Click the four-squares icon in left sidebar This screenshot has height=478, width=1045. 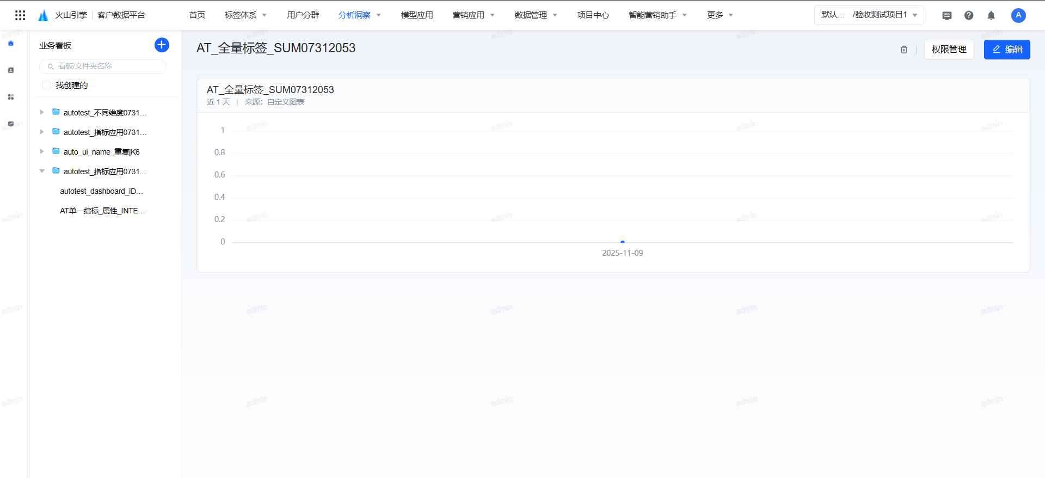pos(11,97)
